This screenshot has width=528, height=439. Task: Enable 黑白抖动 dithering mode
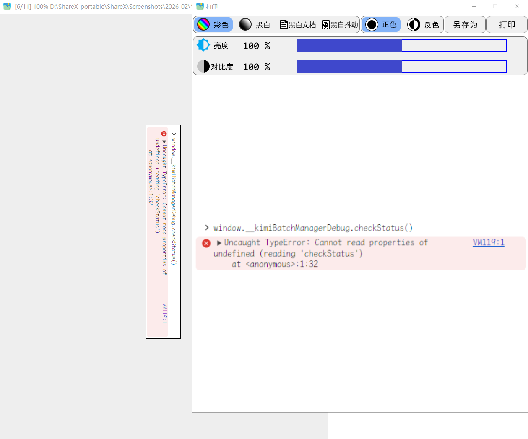344,25
